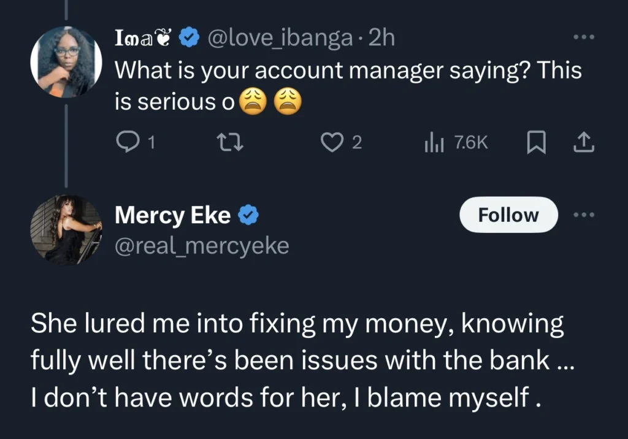The width and height of the screenshot is (628, 439).
Task: Open more options on Mercy Eke's tweet
Action: pos(584,215)
